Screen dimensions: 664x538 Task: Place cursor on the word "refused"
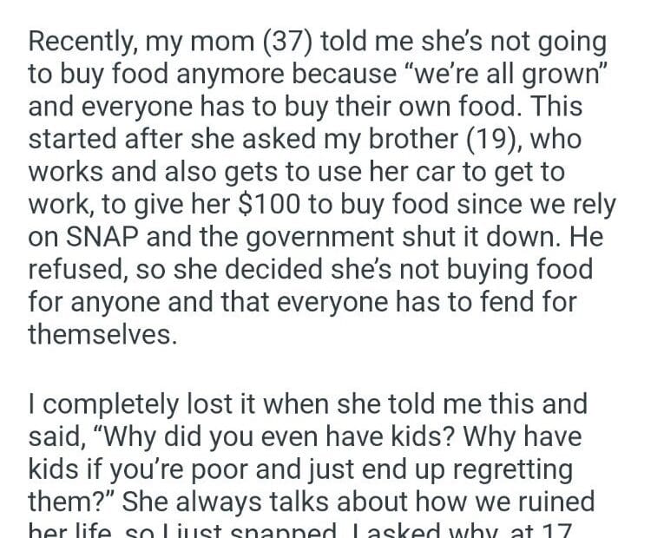tap(78, 270)
